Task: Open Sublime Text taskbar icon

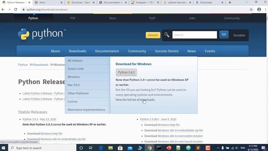Action: tap(198, 148)
